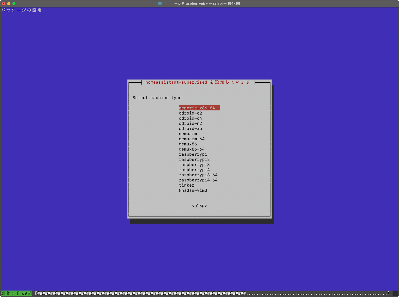Click the 60% progress indicator
This screenshot has width=399, height=297.
click(17, 293)
